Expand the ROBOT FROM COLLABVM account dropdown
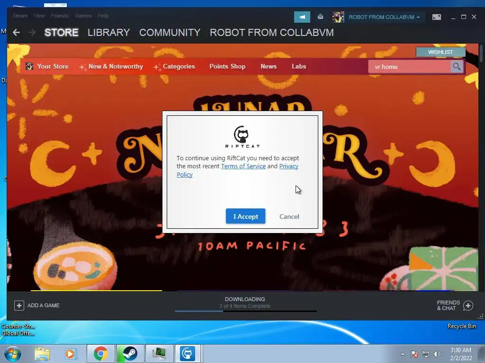The height and width of the screenshot is (363, 485). point(385,17)
